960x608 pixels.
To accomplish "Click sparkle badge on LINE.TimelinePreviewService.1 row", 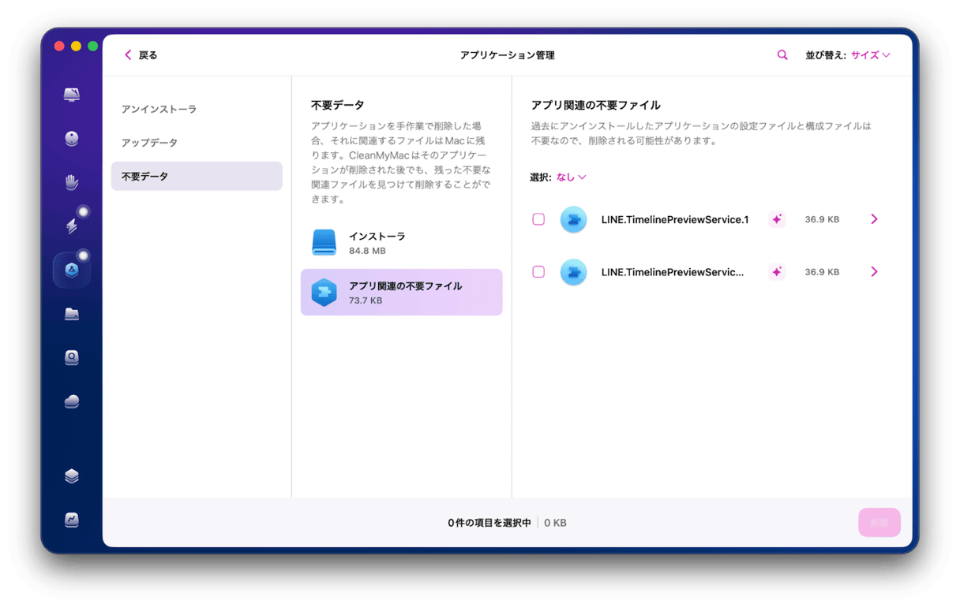I will pos(777,219).
